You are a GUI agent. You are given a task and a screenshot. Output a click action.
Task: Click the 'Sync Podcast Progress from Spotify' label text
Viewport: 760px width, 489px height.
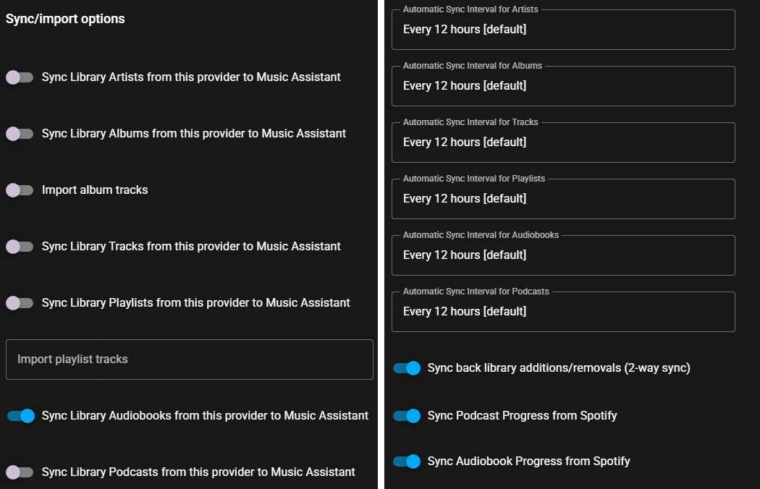[x=522, y=416]
